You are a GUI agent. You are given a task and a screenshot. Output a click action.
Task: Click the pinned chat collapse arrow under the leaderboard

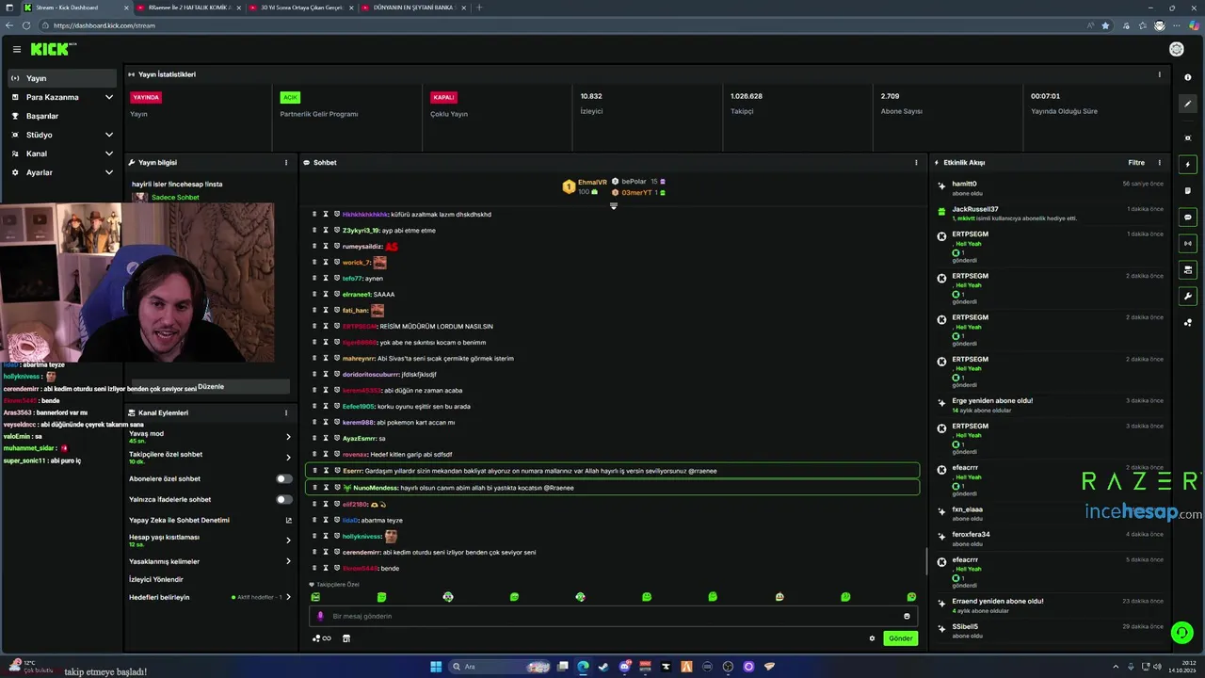point(613,205)
